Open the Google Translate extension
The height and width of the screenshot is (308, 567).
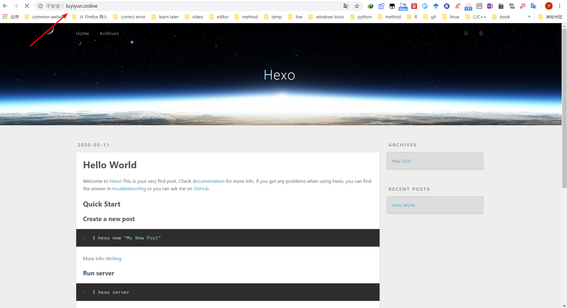(533, 6)
